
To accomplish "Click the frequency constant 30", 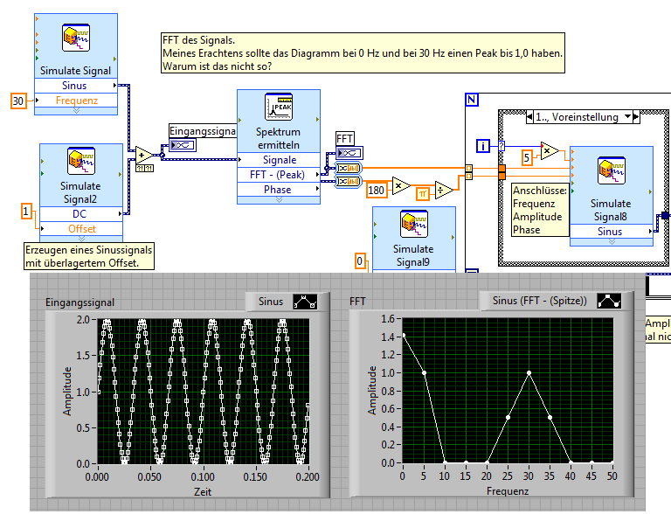I will click(18, 101).
